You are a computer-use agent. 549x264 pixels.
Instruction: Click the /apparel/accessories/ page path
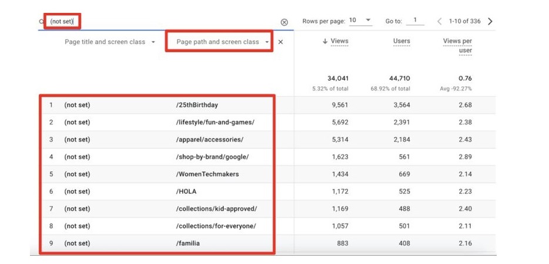pos(210,140)
